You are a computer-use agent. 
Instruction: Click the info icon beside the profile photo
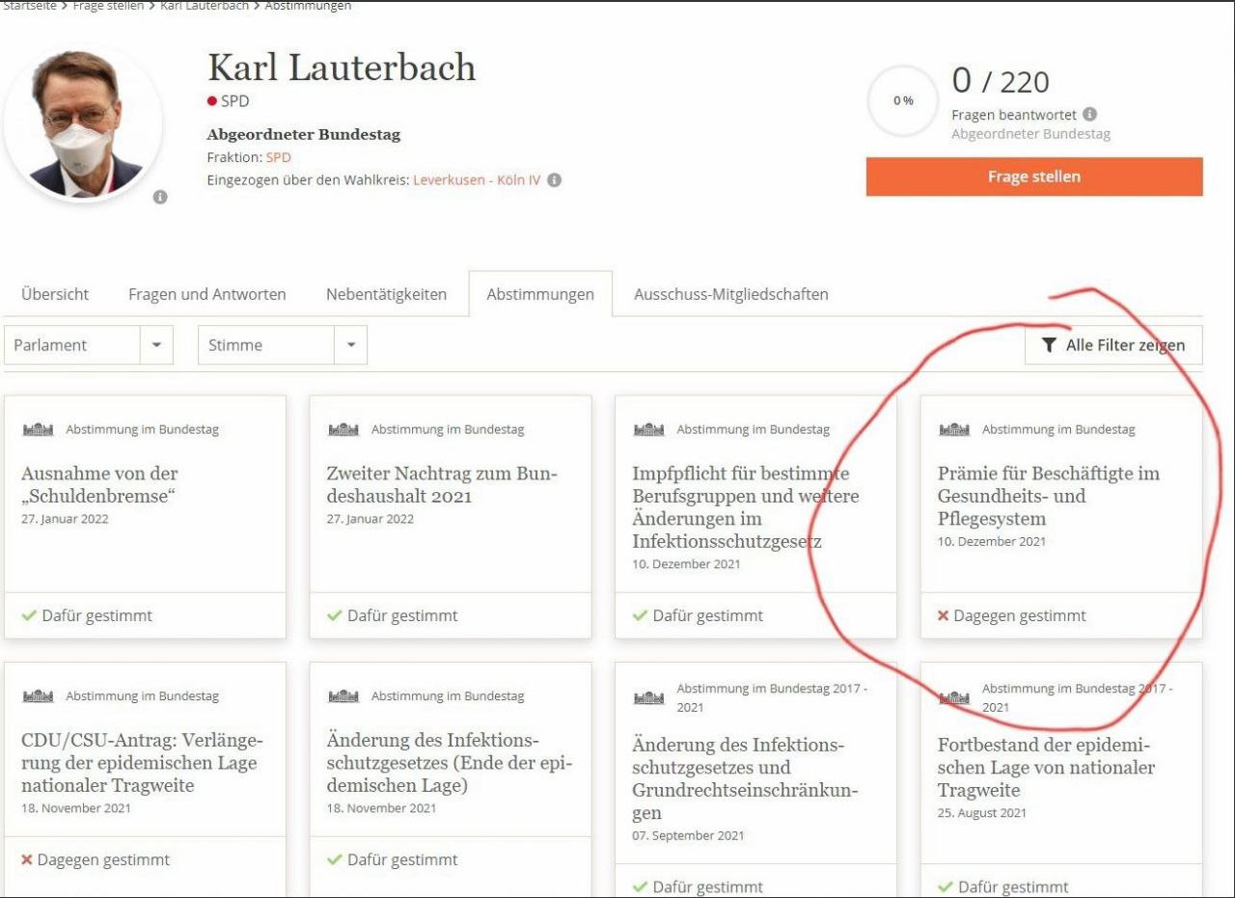[x=160, y=197]
